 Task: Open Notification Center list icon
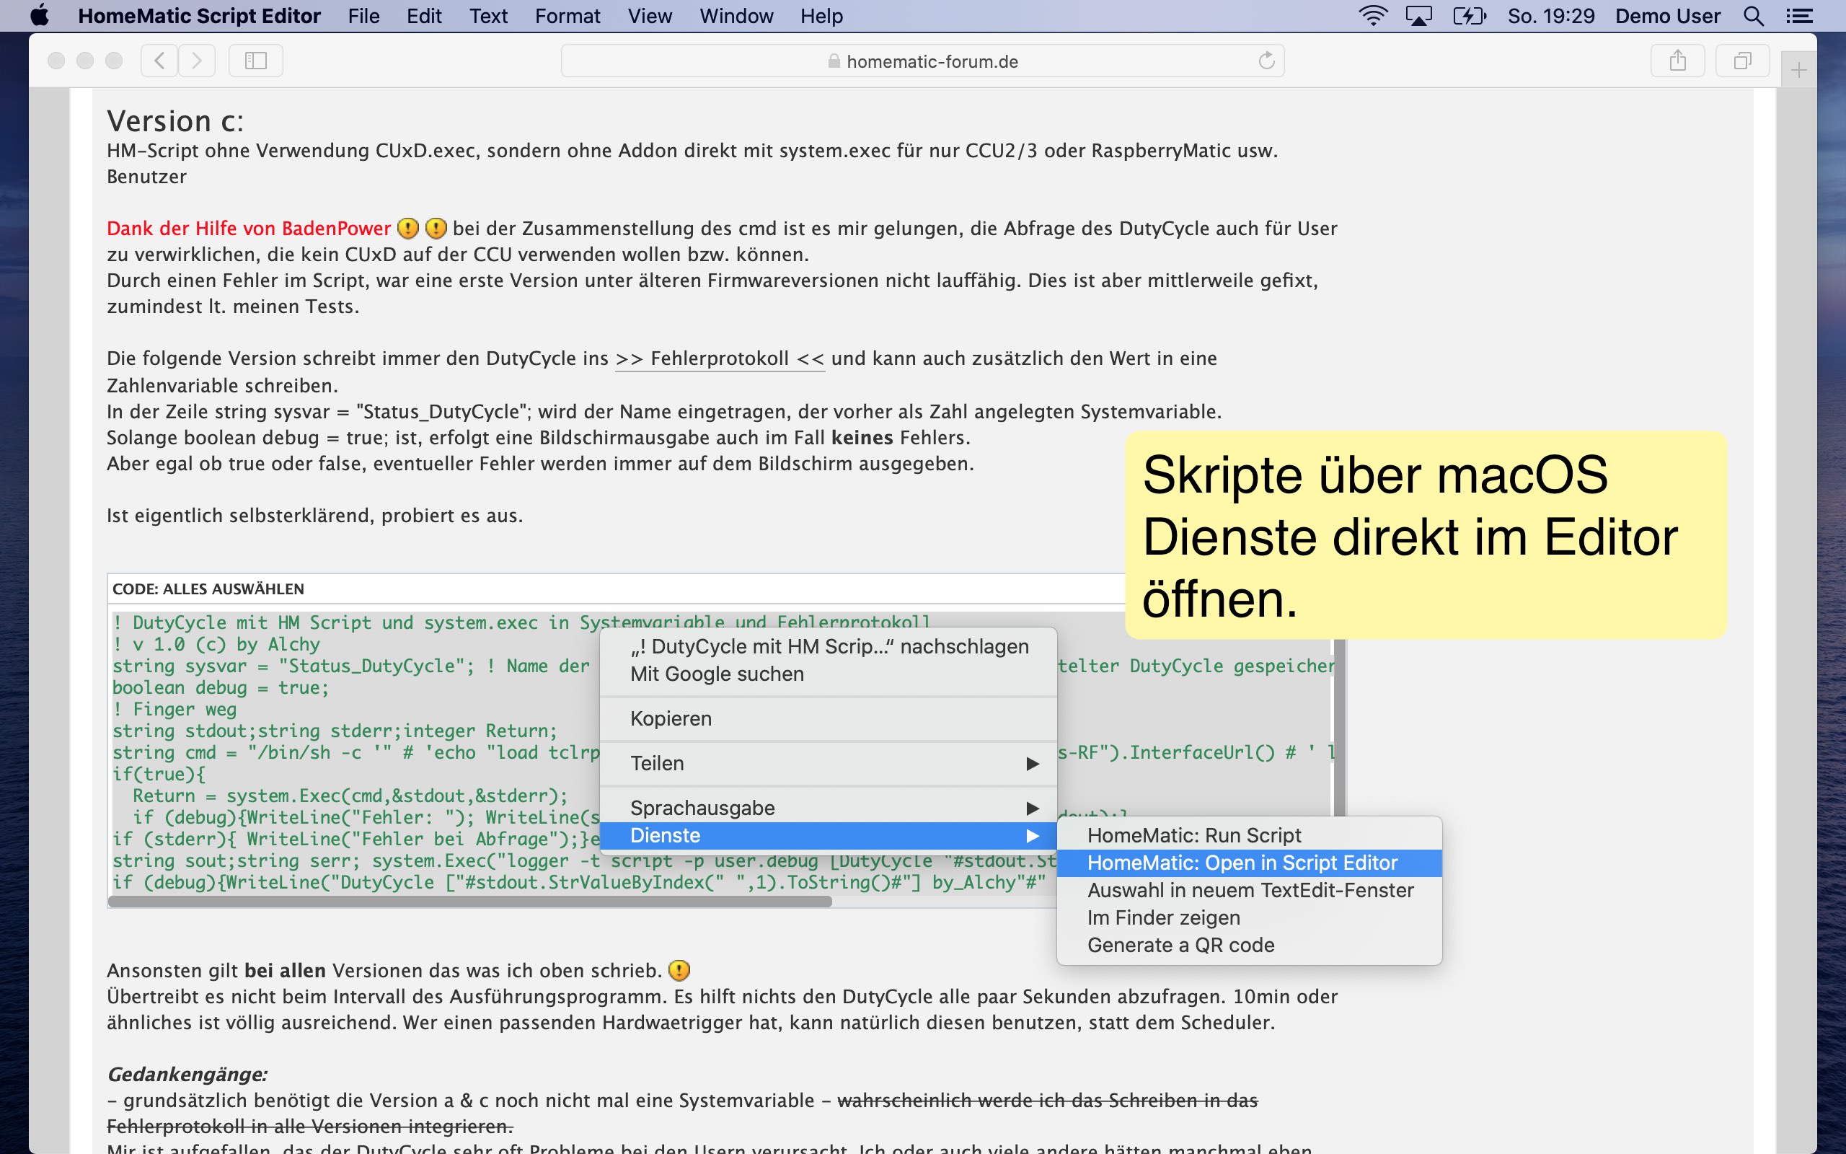click(x=1799, y=16)
